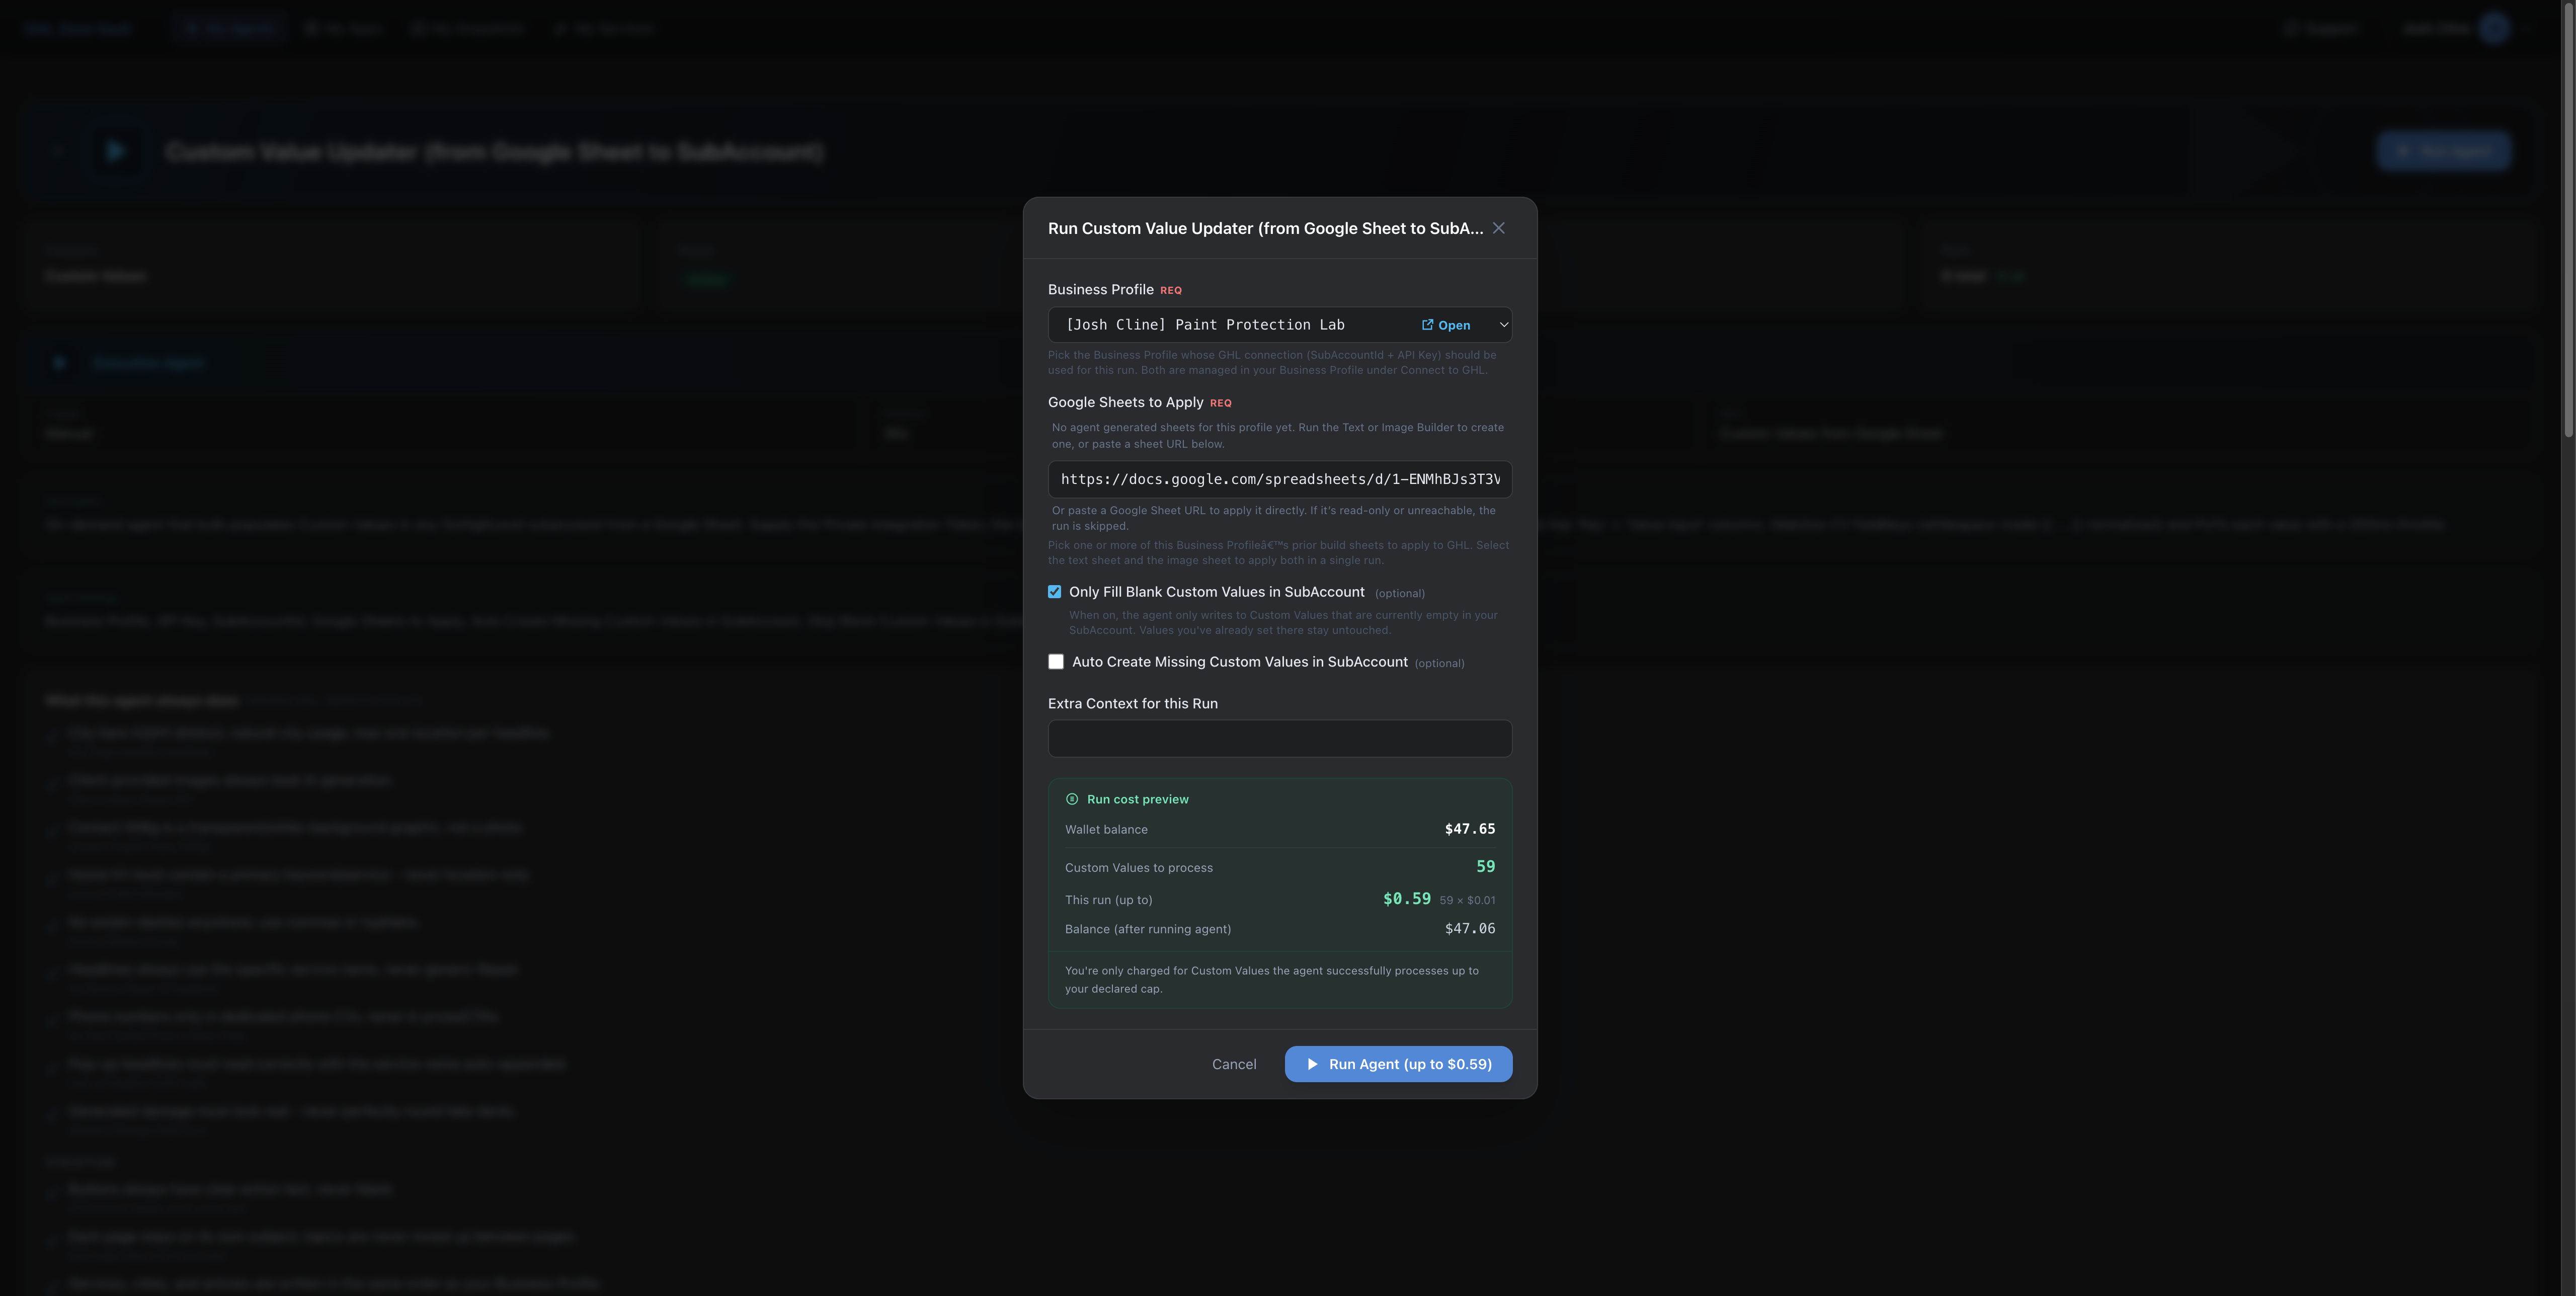2576x1296 pixels.
Task: Open the Business Profile via Open link
Action: point(1446,325)
